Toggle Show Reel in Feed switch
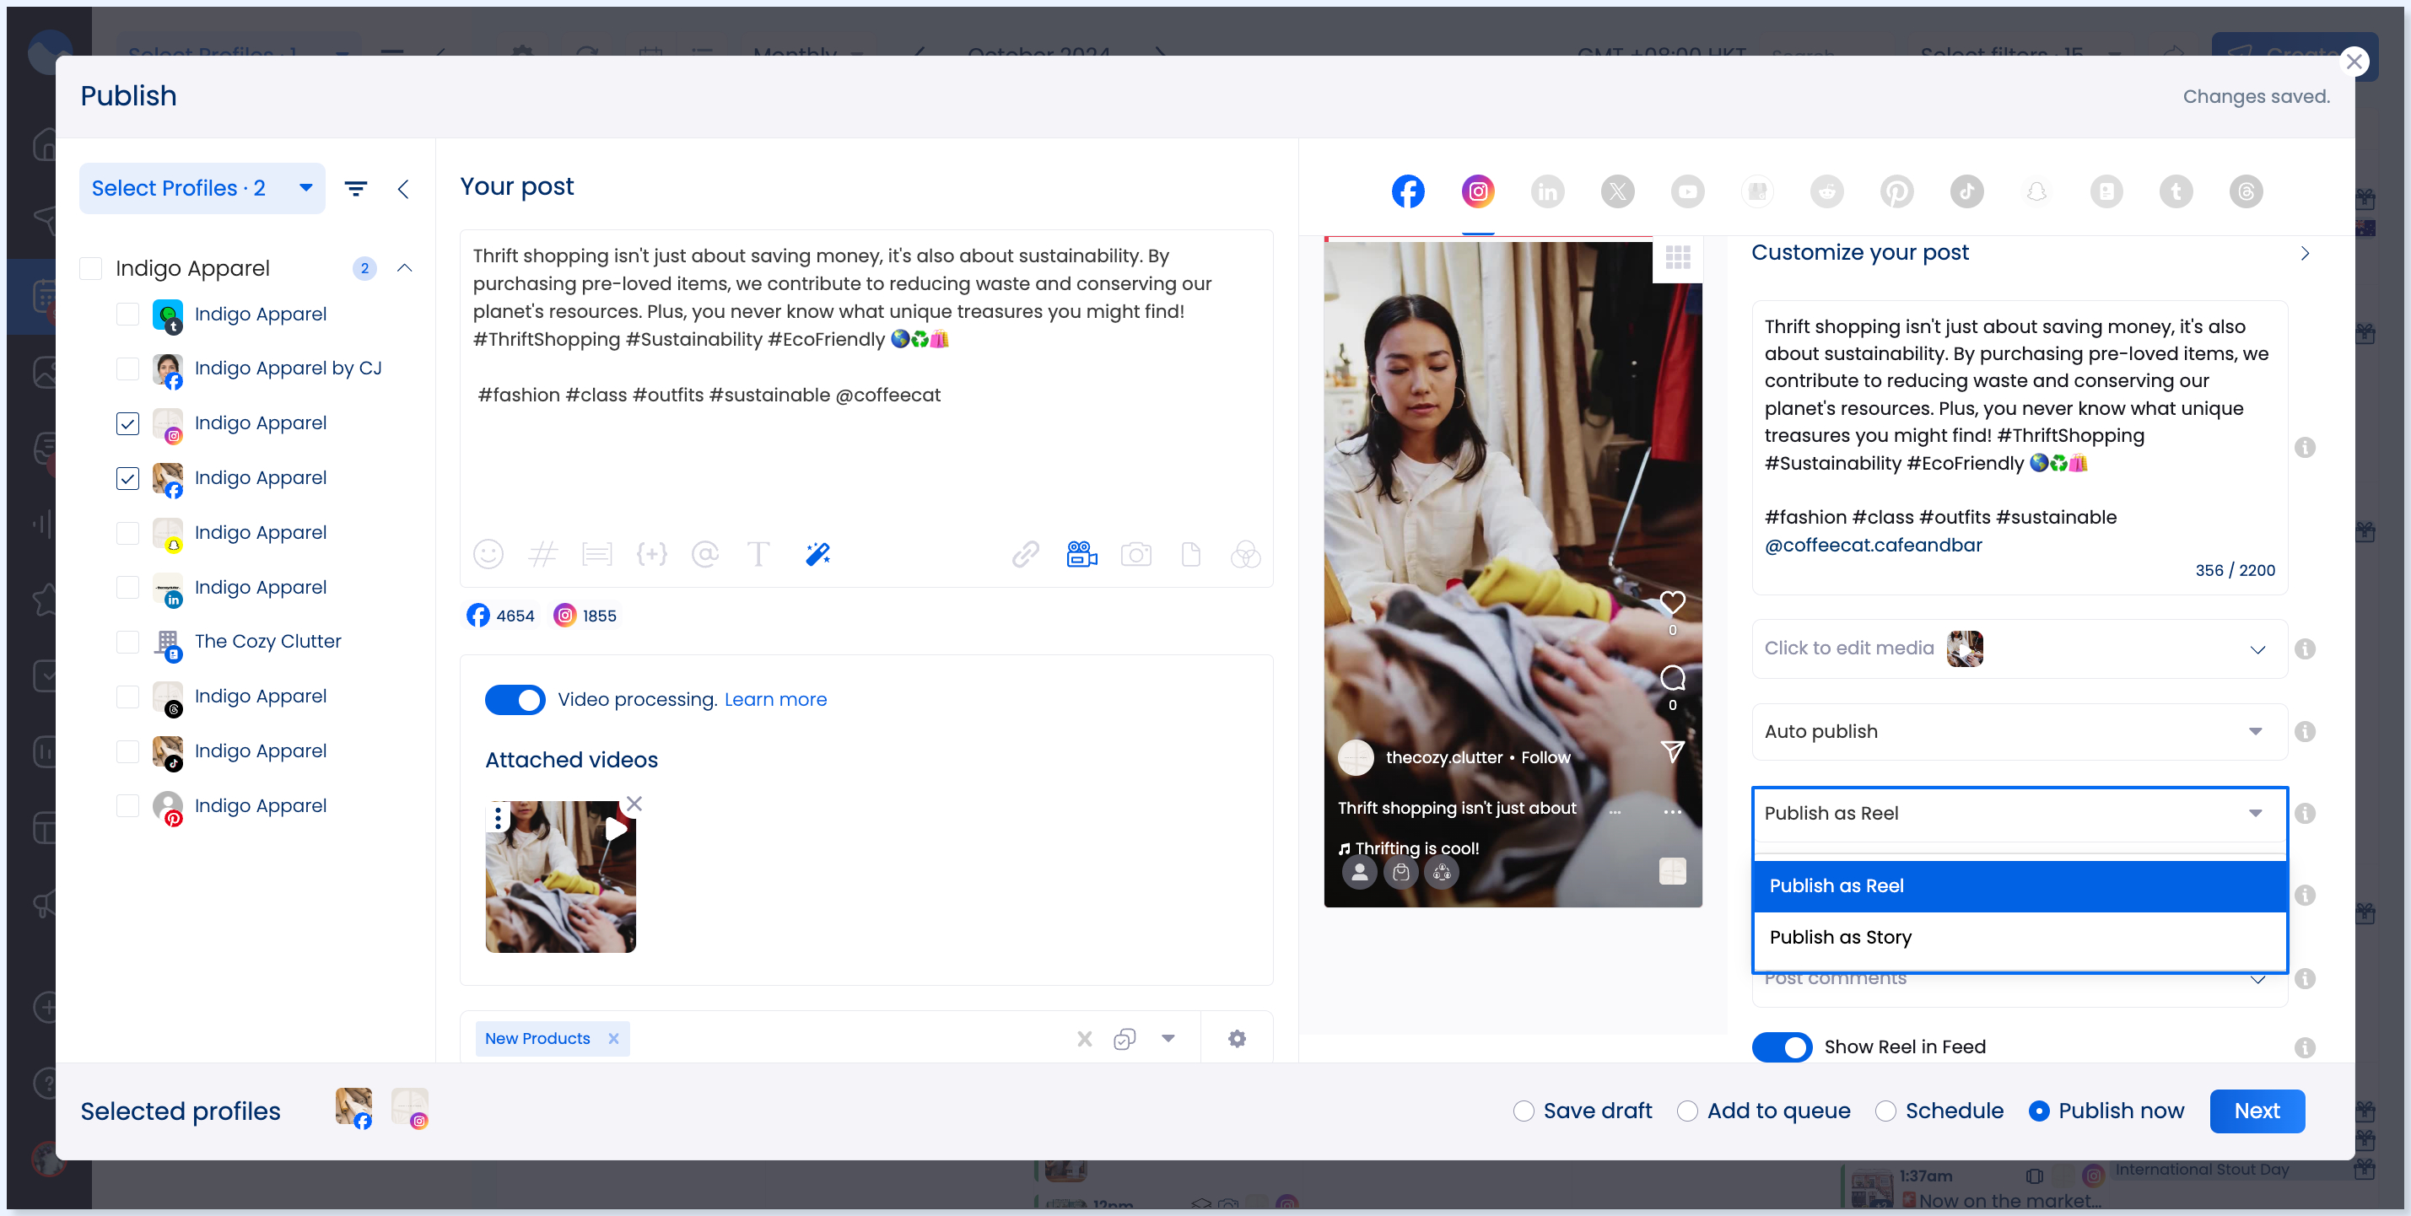The width and height of the screenshot is (2411, 1216). pyautogui.click(x=1781, y=1047)
